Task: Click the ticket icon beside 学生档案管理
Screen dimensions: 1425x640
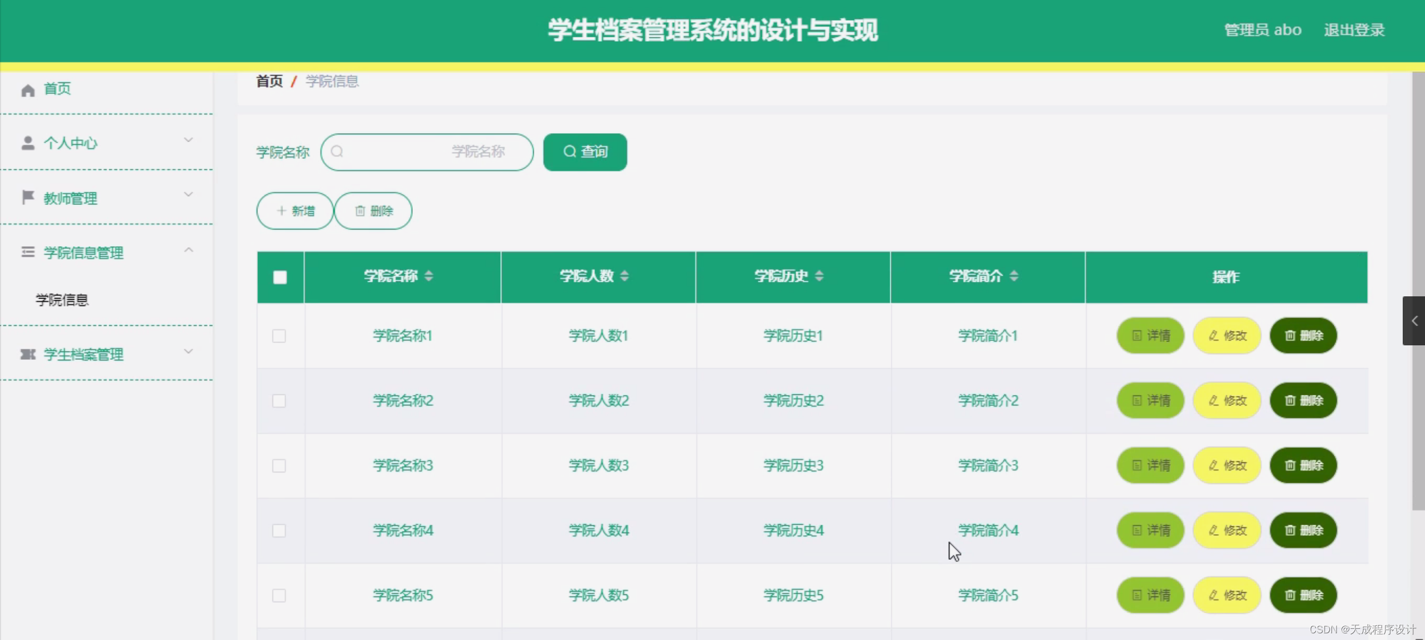Action: [28, 354]
